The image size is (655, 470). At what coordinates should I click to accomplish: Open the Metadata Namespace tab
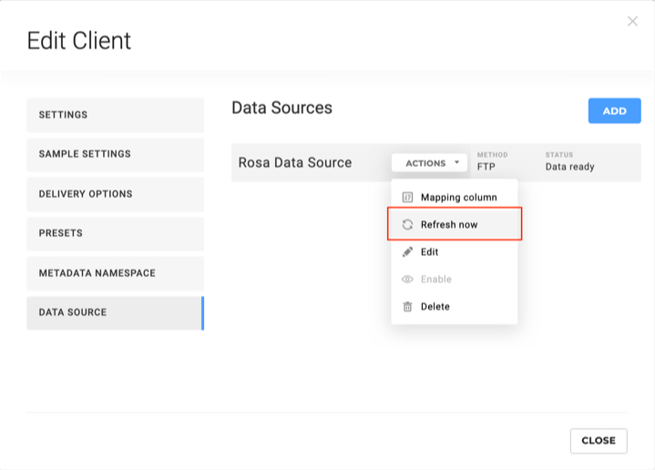(115, 273)
